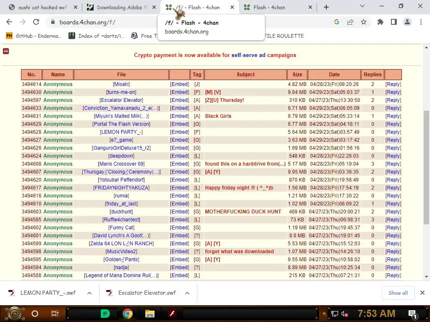
Task: Open the network tray icon
Action: coord(334,314)
